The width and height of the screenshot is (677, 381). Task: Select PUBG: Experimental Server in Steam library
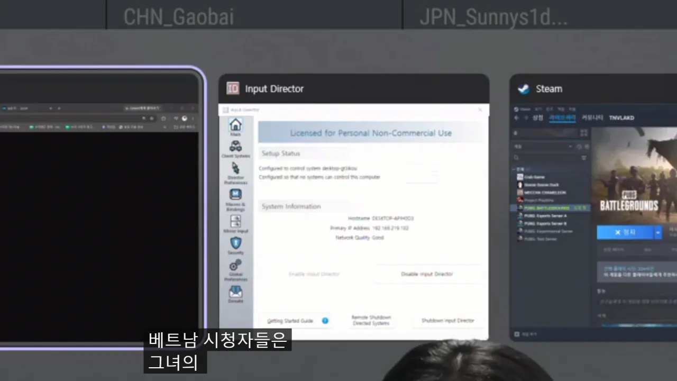pos(545,231)
